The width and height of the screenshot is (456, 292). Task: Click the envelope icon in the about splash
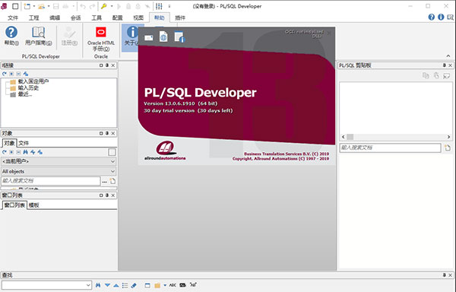[149, 38]
